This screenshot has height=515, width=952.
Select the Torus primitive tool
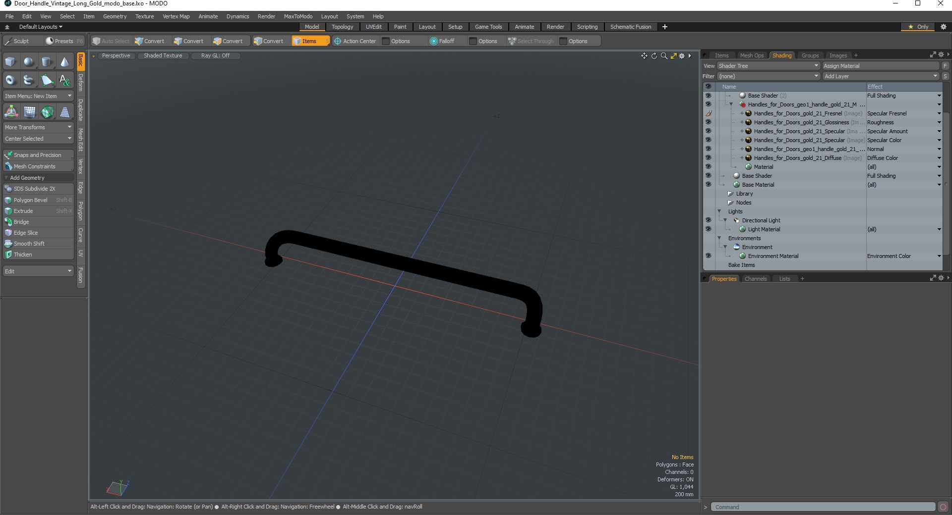click(10, 80)
